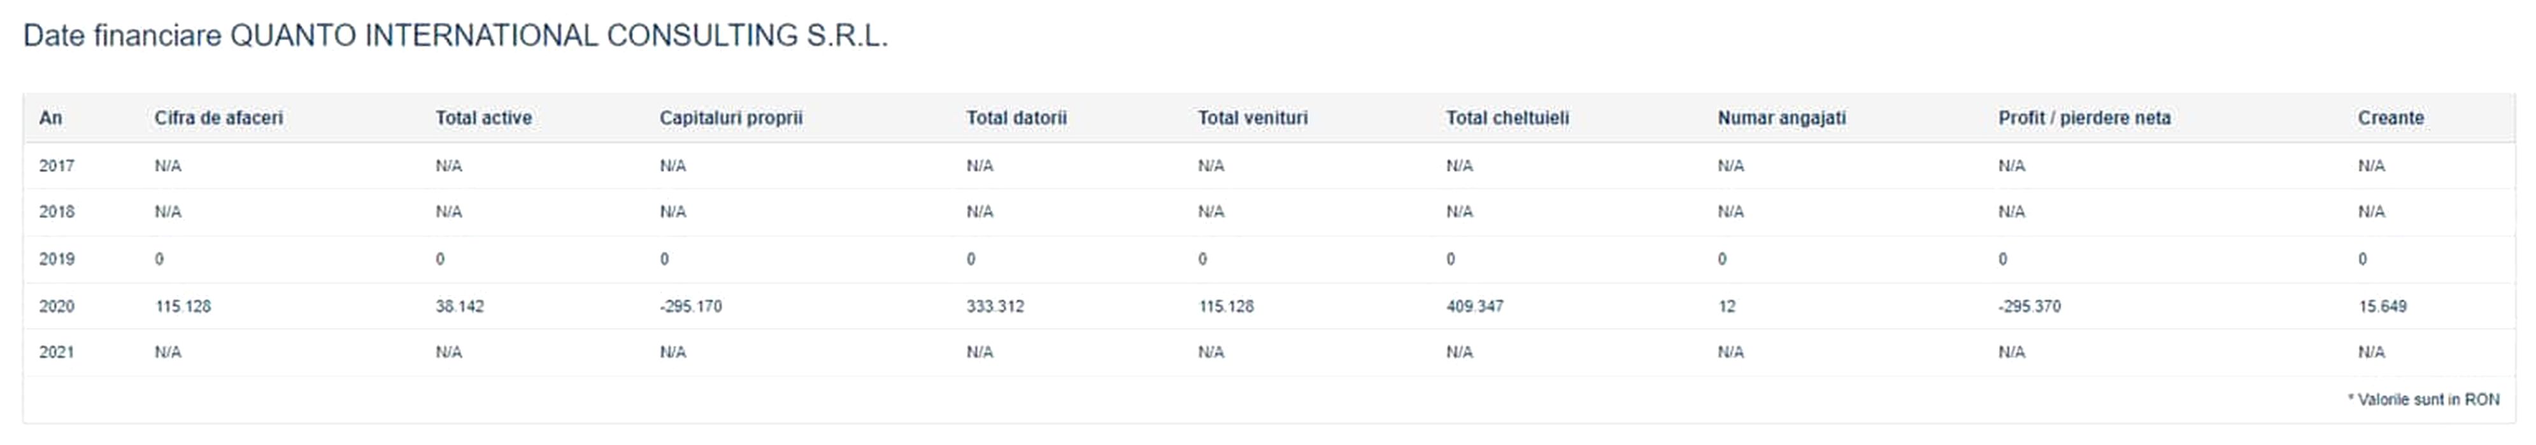Select the 'Total datorii' column header
The image size is (2536, 445).
click(x=1016, y=118)
